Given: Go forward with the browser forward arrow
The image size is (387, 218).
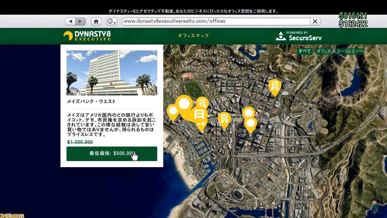Looking at the screenshot, I should [x=80, y=21].
